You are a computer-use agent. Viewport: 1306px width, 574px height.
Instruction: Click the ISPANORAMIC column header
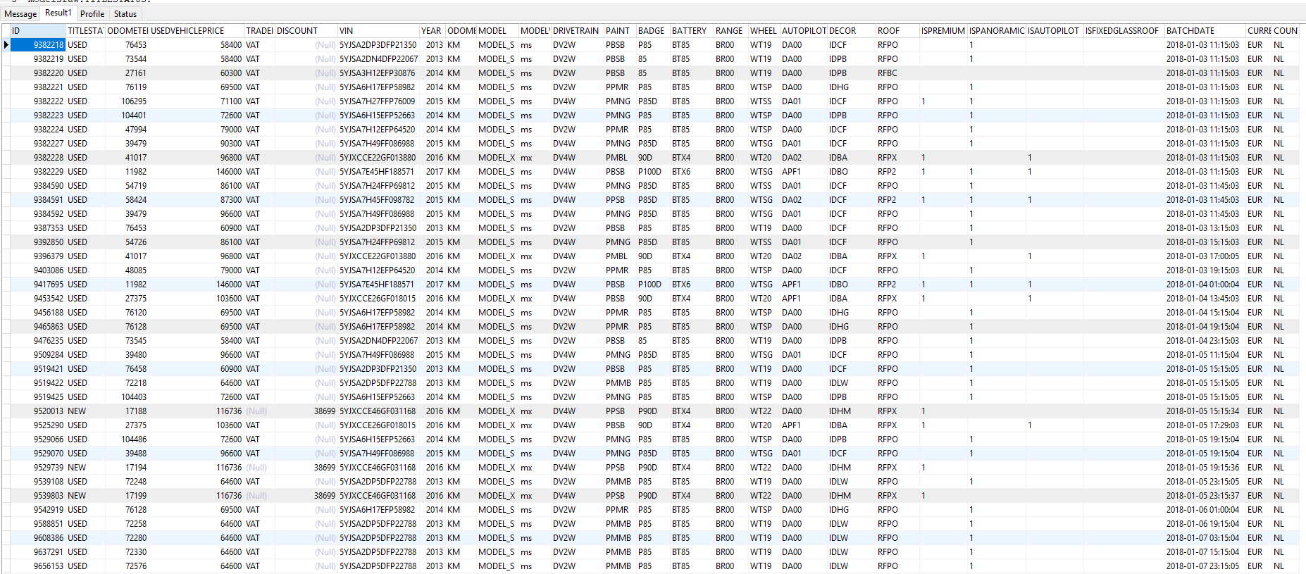coord(997,31)
